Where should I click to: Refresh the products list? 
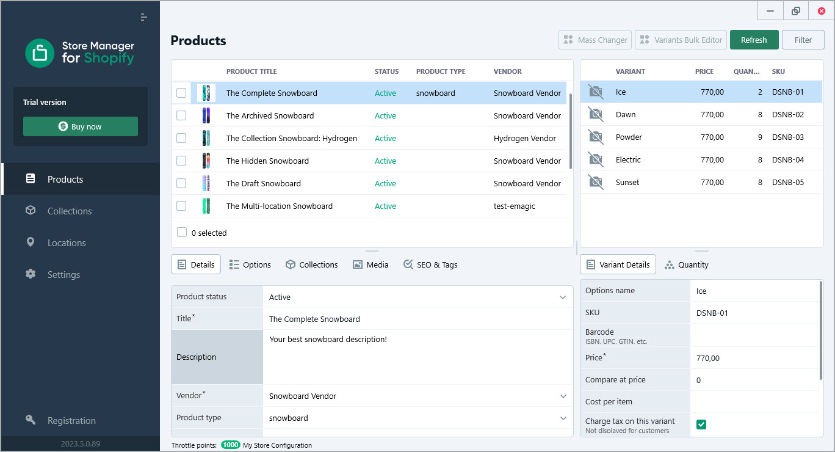[x=754, y=40]
